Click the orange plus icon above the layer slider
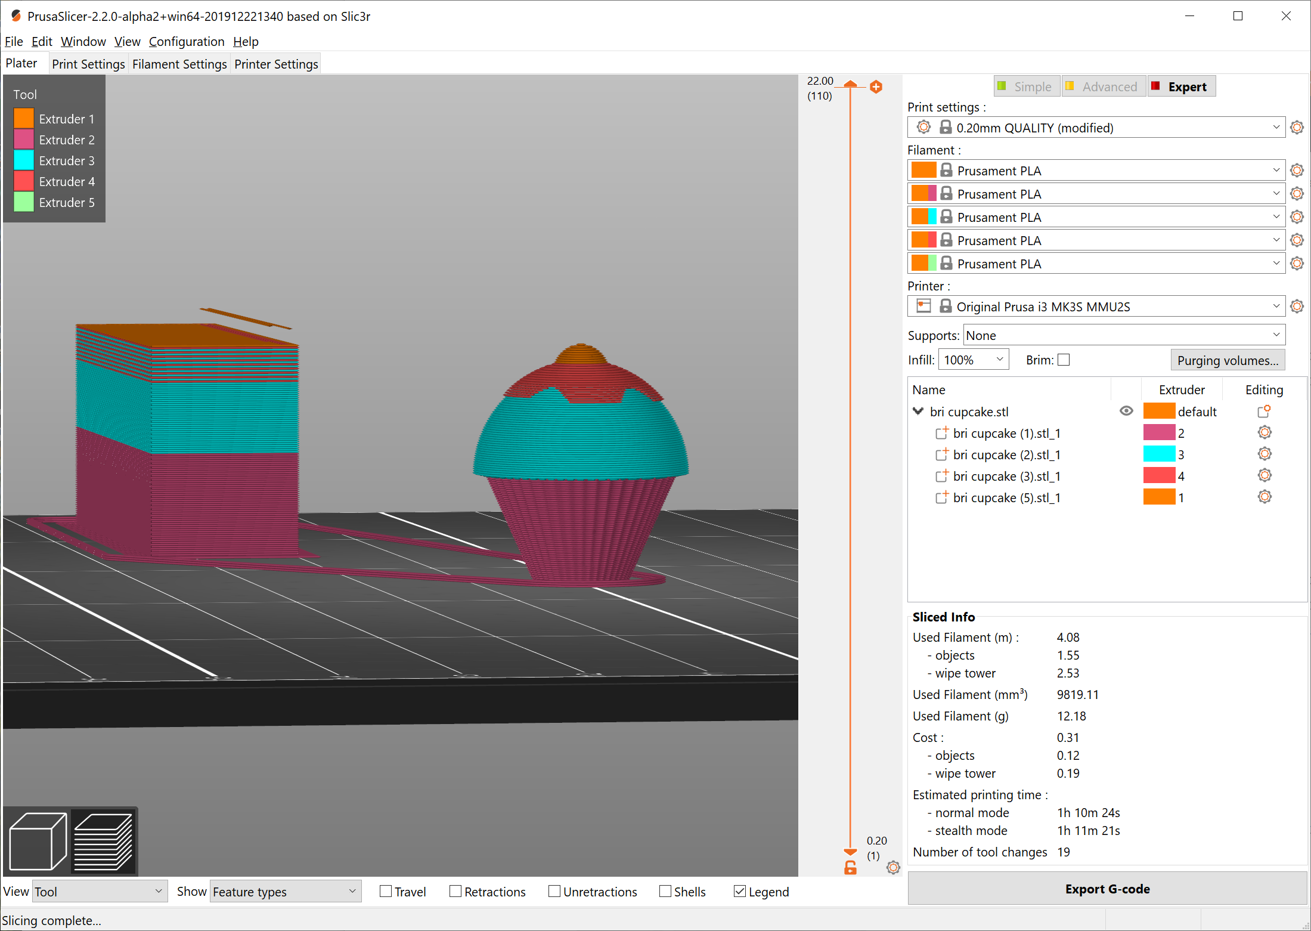 (x=876, y=86)
